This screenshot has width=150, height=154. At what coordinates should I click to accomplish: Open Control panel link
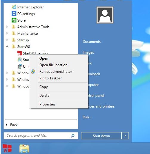pyautogui.click(x=96, y=96)
